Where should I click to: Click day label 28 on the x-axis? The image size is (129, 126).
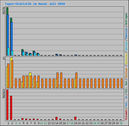click(110, 123)
